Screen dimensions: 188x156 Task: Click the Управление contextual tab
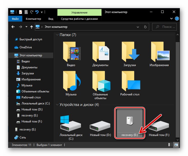(x=79, y=13)
